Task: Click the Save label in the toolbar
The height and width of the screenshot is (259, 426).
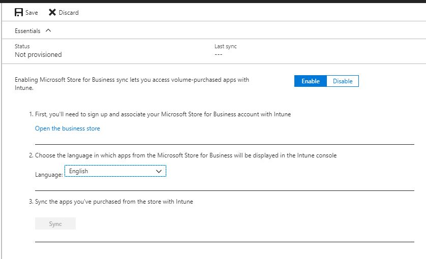Action: point(32,13)
